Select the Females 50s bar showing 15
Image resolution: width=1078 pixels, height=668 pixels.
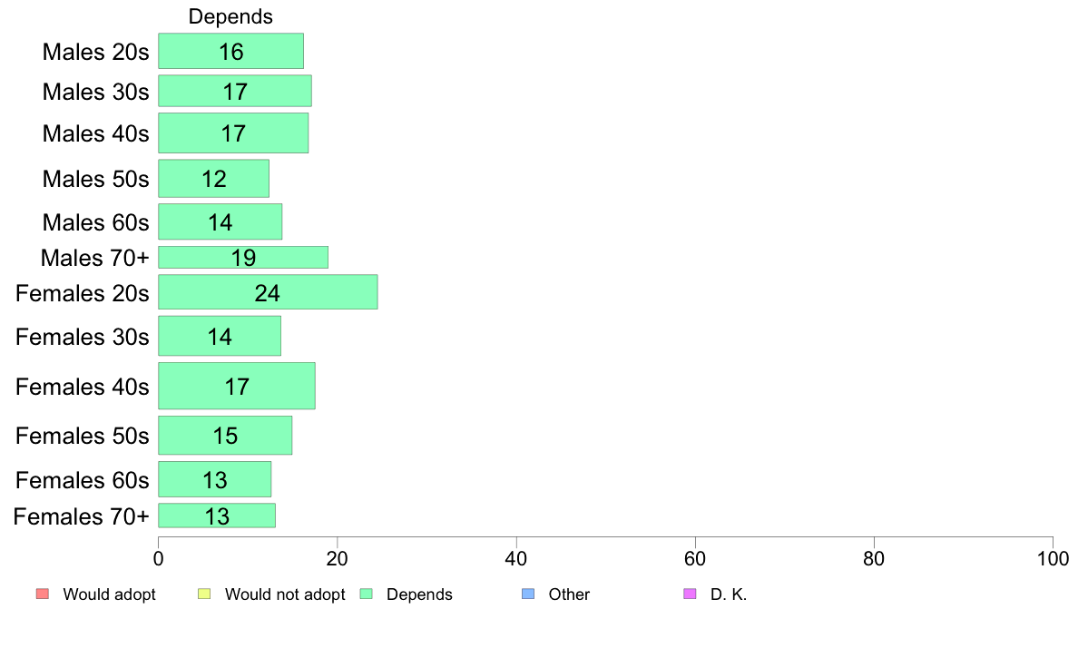pyautogui.click(x=226, y=436)
